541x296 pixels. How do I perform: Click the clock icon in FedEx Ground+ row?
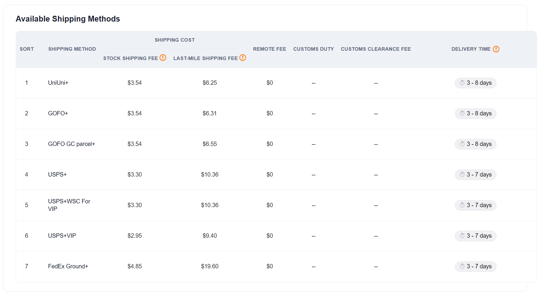462,266
